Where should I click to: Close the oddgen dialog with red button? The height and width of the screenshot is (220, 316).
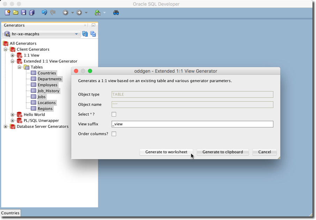76,71
